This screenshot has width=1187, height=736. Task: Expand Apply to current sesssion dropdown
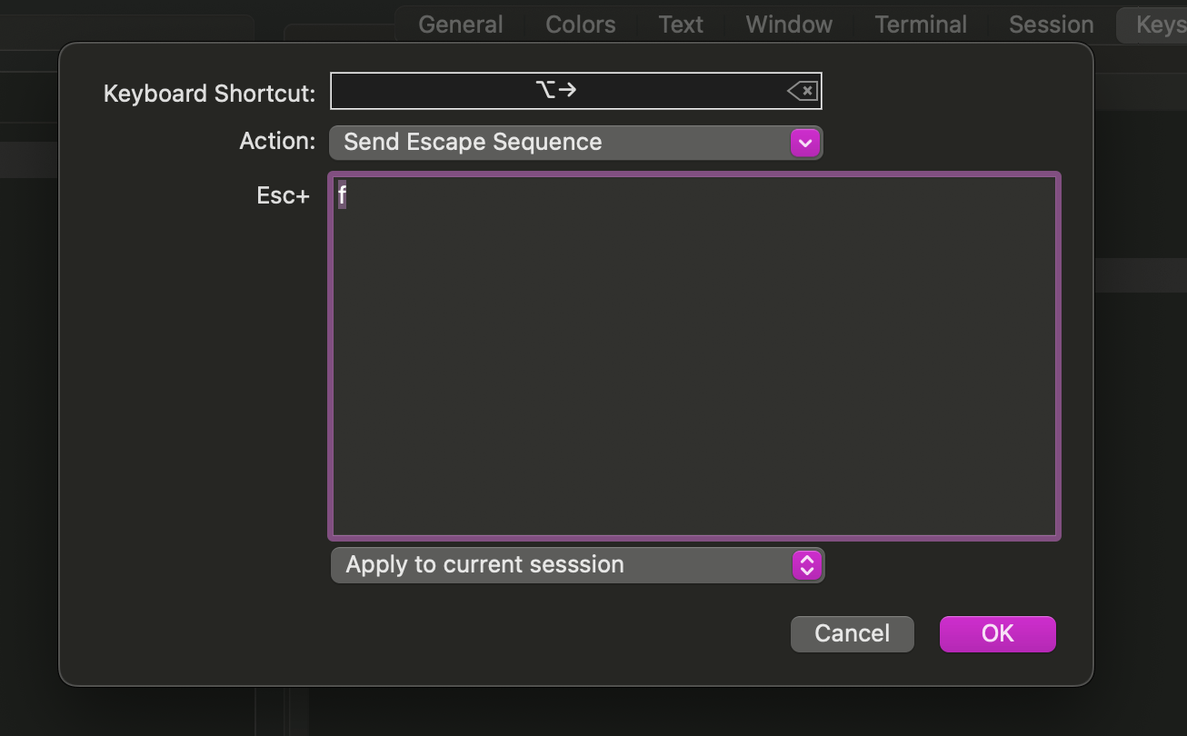point(577,565)
